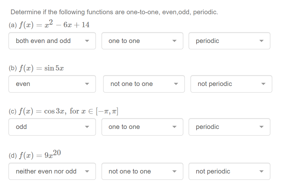Open the 'neither even nor odd' dropdown for part (d)
The width and height of the screenshot is (288, 195).
(x=52, y=171)
